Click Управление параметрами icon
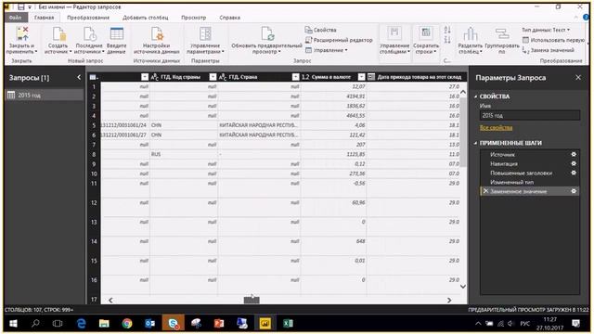Viewport: 594px width, 334px height. [x=205, y=33]
